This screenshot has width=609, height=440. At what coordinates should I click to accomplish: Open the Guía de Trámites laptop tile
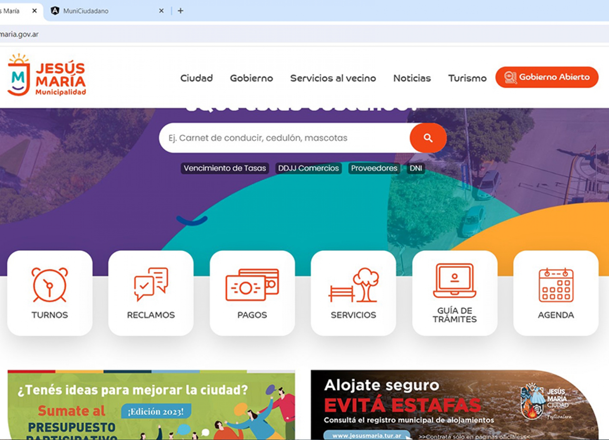455,293
